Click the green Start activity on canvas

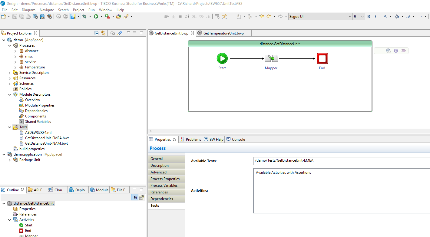click(x=222, y=58)
